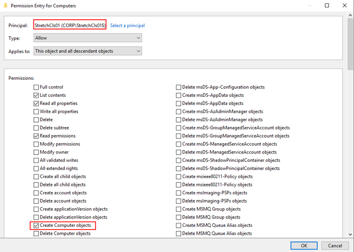Tick the Delete permission checkbox
Viewport: 354px width, 252px height.
point(36,120)
